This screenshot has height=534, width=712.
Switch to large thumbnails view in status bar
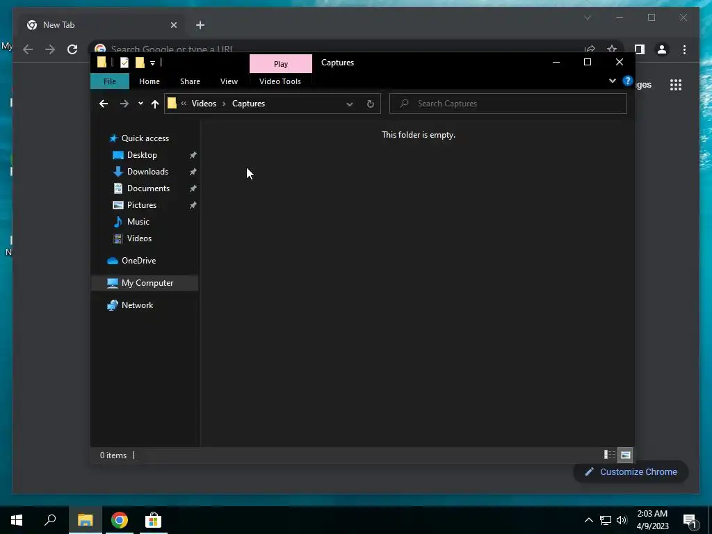[625, 455]
